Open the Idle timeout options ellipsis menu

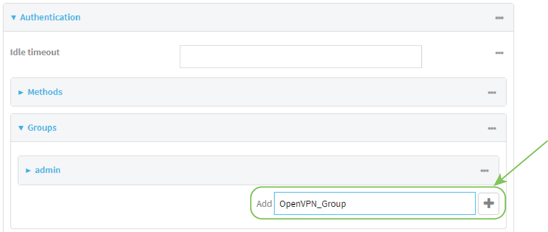pyautogui.click(x=499, y=53)
